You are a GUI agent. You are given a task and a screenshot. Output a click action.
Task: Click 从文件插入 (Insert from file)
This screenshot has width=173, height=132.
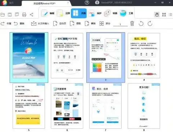pyautogui.click(x=40, y=24)
